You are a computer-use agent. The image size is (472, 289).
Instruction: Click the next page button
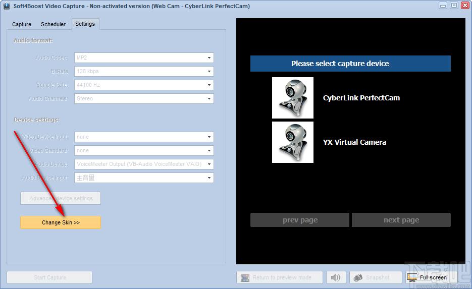coord(401,220)
